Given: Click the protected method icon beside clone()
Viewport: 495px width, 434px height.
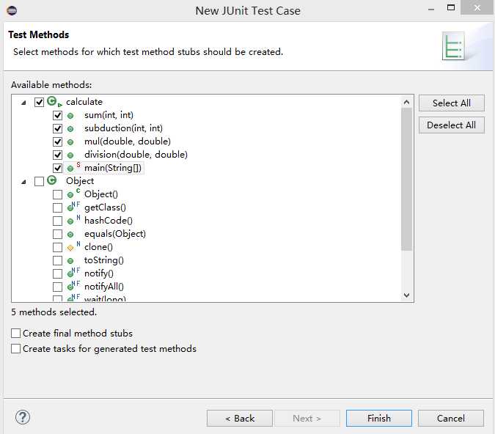Looking at the screenshot, I should click(x=73, y=246).
